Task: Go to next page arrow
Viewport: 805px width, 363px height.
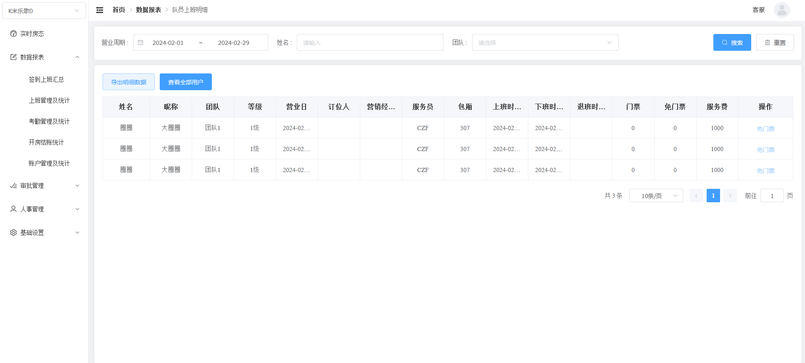Action: click(x=730, y=196)
